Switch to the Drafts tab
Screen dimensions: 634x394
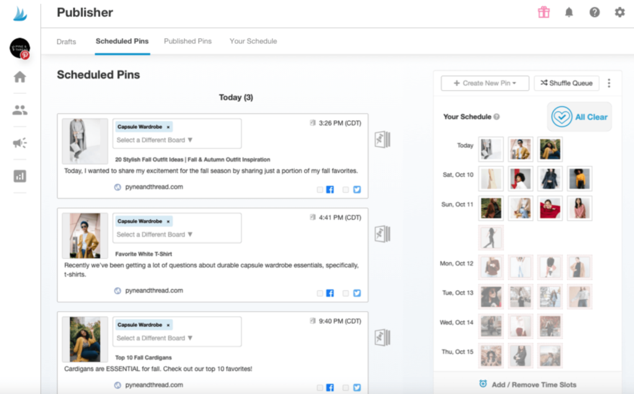coord(66,41)
